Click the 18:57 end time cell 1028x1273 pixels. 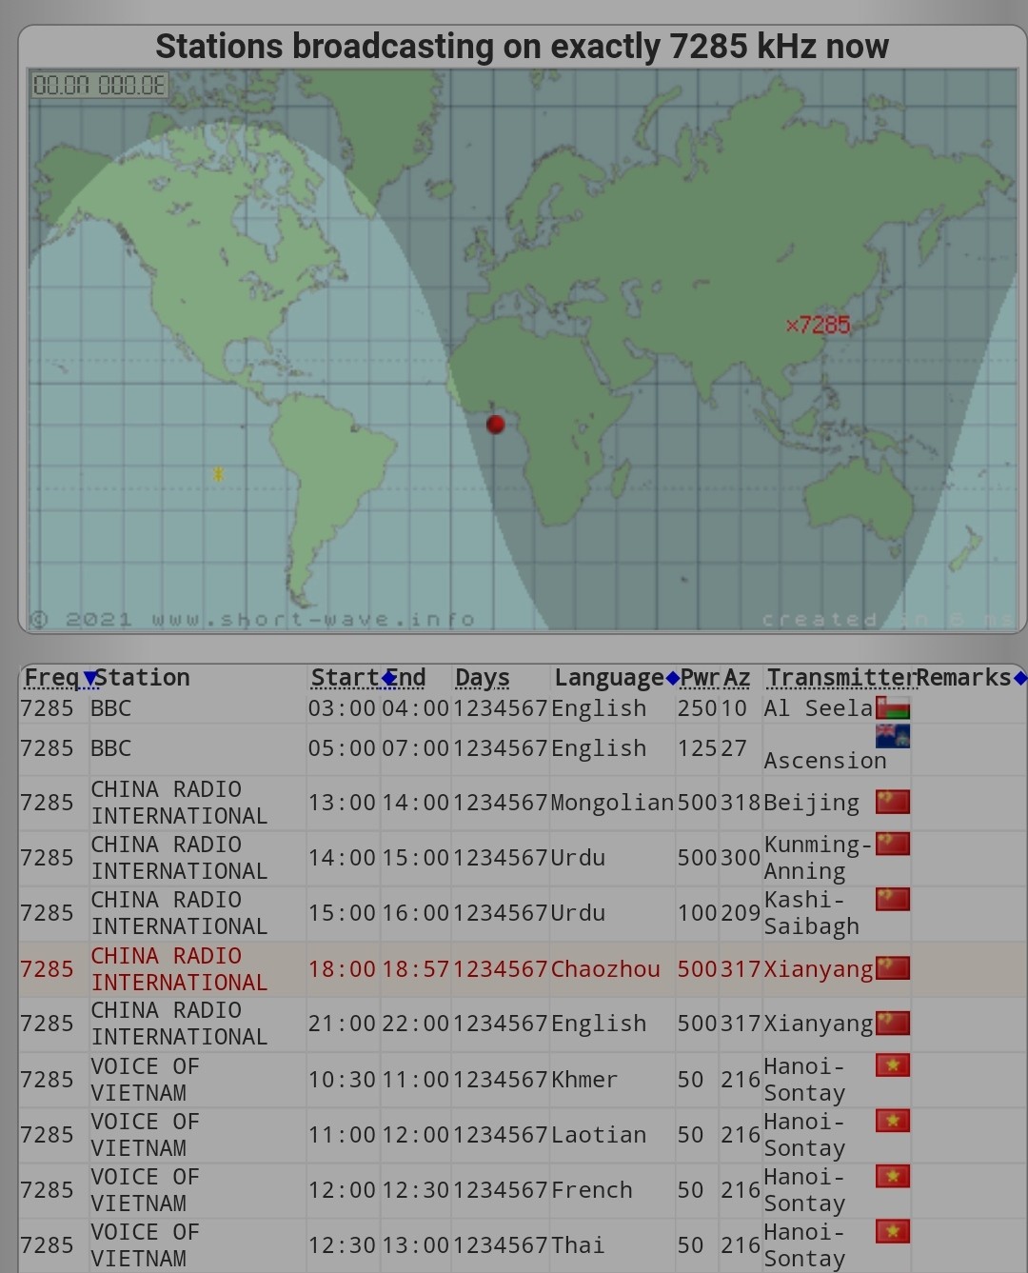[416, 968]
